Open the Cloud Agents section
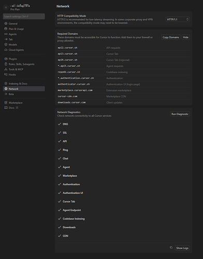Image resolution: width=203 pixels, height=259 pixels. pos(16,50)
